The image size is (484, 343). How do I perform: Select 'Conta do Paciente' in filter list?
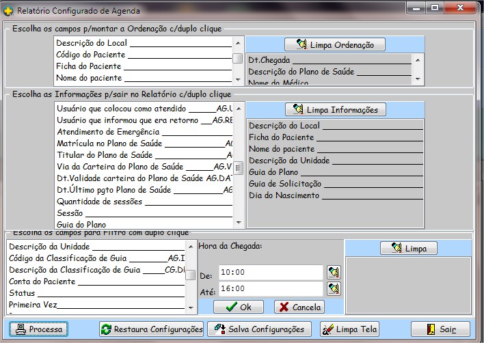(42, 282)
